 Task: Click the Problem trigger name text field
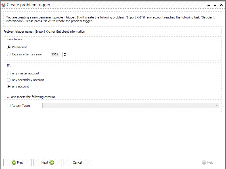coord(128,32)
